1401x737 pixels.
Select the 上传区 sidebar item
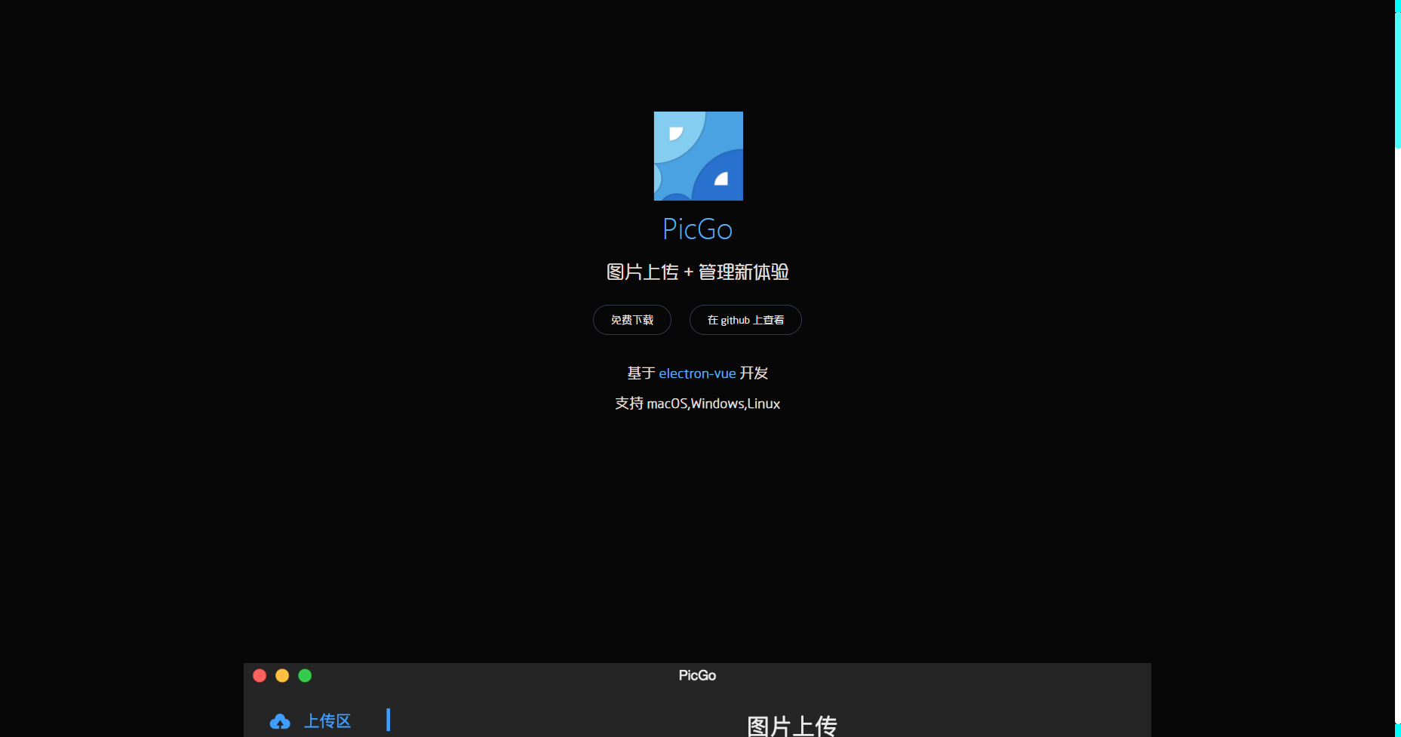click(327, 721)
